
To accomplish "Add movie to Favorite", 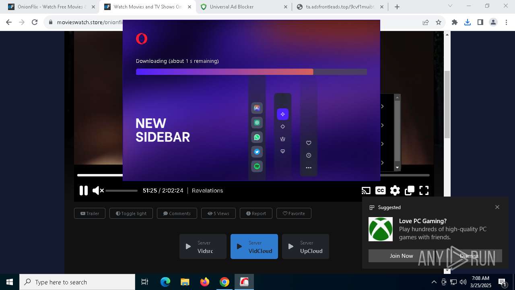I will 294,213.
